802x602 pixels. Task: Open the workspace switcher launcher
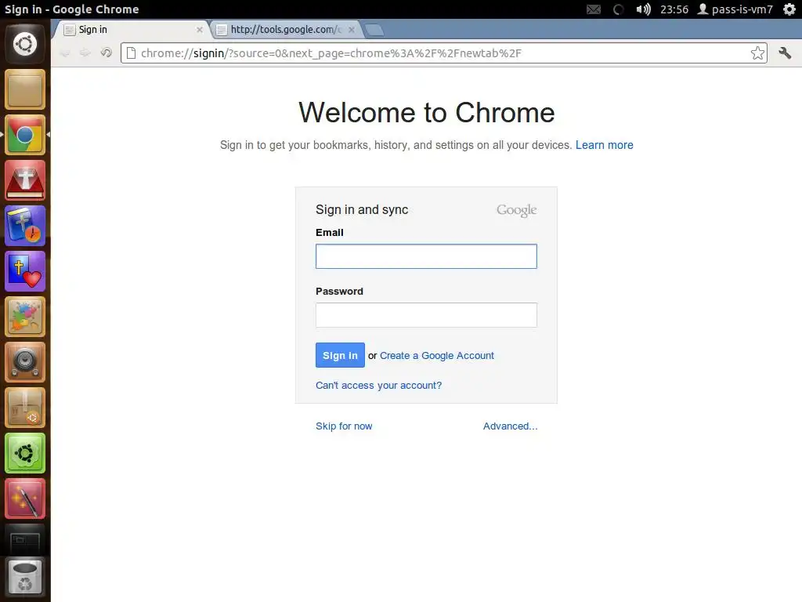click(x=25, y=541)
